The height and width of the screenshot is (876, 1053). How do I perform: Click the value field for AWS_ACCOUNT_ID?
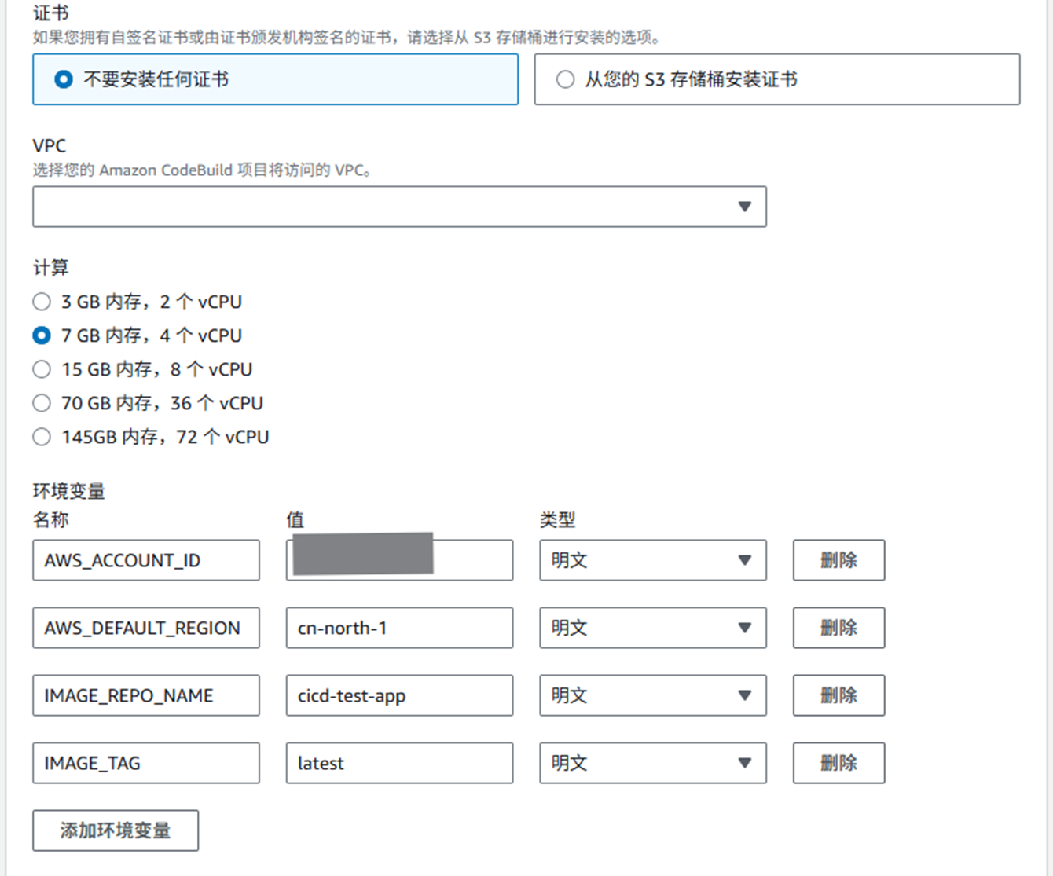[x=399, y=560]
